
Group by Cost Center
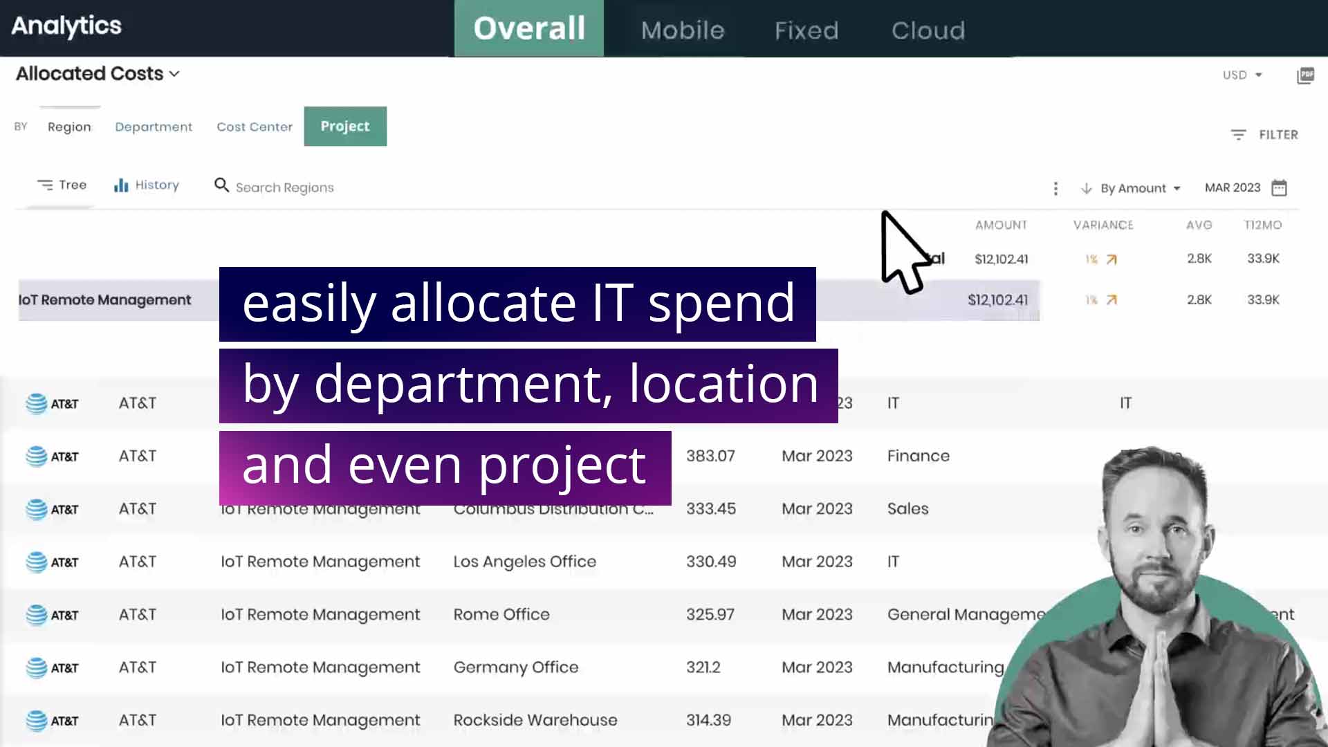click(255, 127)
